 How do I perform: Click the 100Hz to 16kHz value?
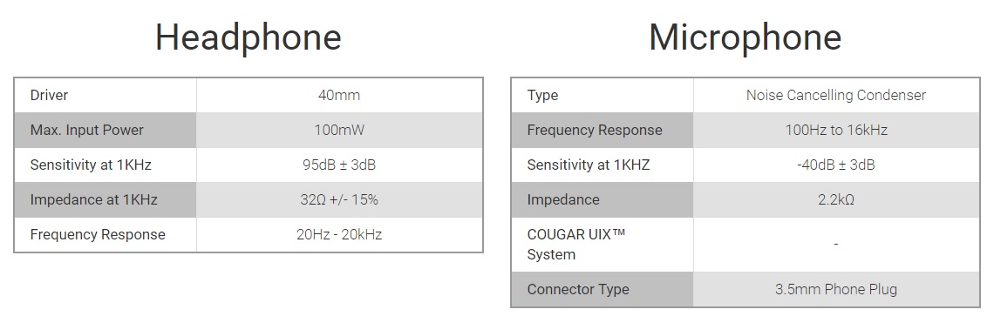[836, 130]
